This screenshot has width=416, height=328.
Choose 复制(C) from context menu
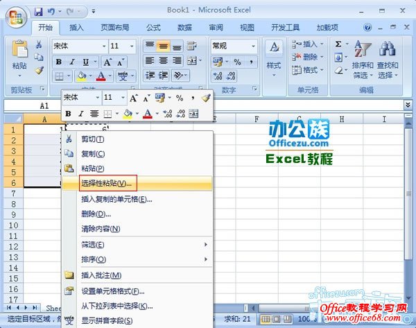pyautogui.click(x=137, y=154)
